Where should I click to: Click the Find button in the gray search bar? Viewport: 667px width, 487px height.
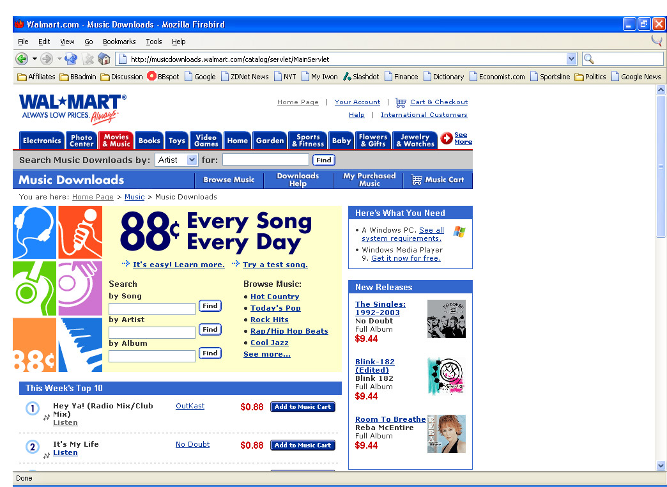coord(324,160)
